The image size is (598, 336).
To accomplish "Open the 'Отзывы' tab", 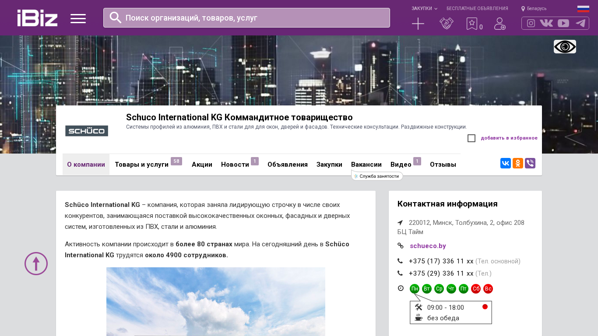I will click(x=443, y=164).
